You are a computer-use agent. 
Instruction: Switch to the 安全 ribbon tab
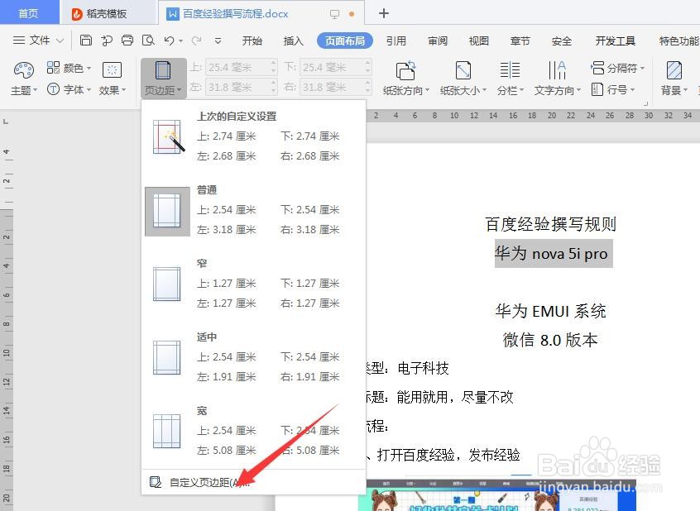click(562, 41)
